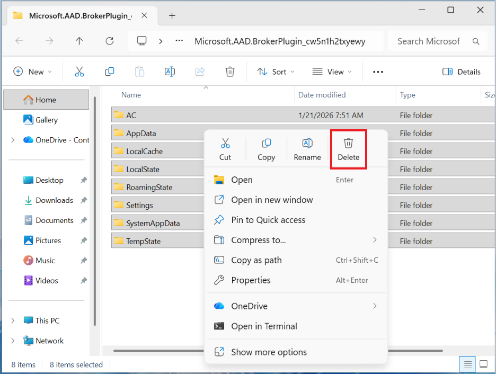Select the AppData folder row
Image resolution: width=496 pixels, height=374 pixels.
tap(157, 133)
